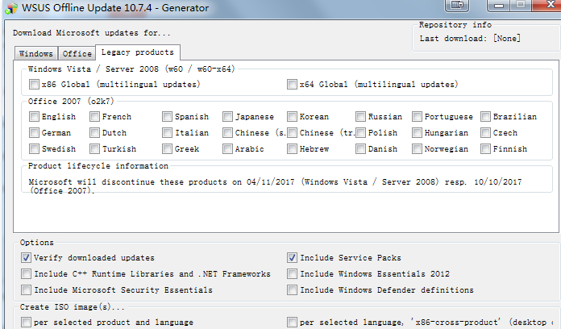The width and height of the screenshot is (561, 329).
Task: Enable x64 Global multilingual updates
Action: (x=292, y=85)
